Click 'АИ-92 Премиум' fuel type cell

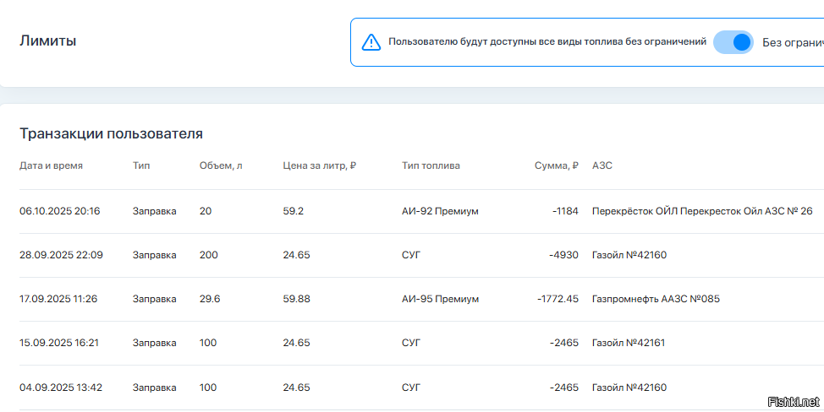440,211
